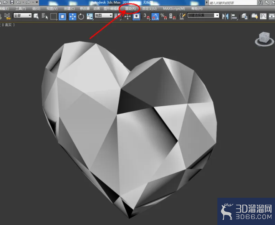
Task: Click wrench Subscription Center icon
Action: coord(267,2)
